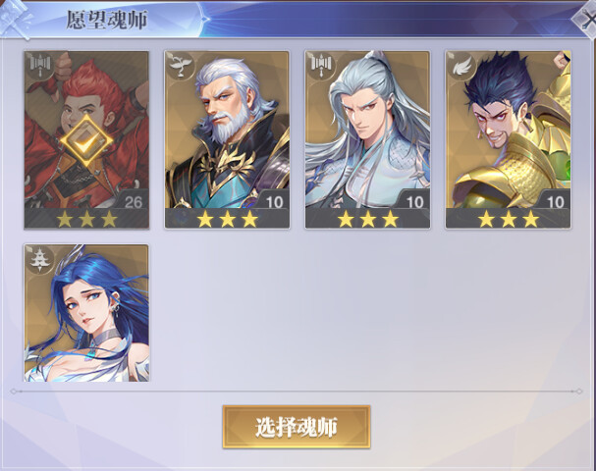Close the 愿望魂师 dialog window
596x471 pixels.
click(586, 21)
